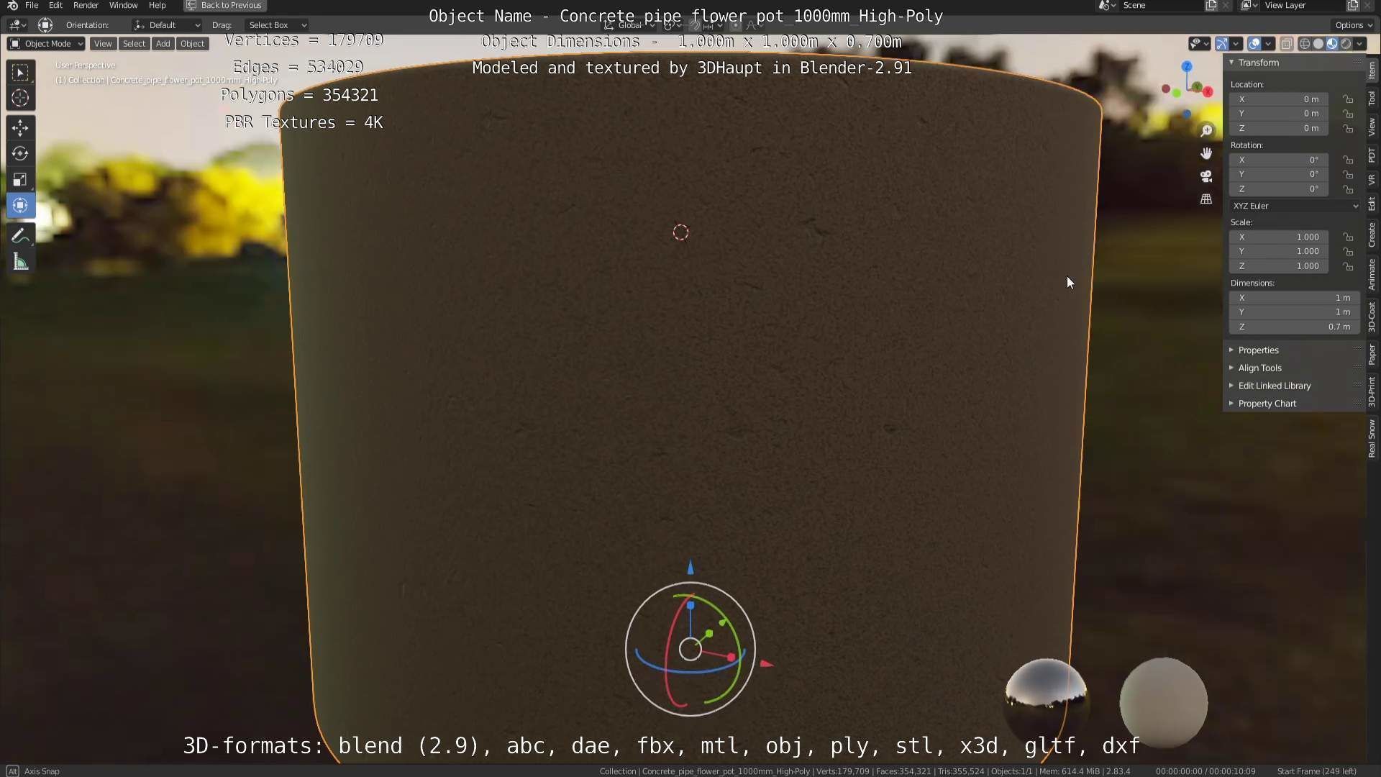Expand the Align Tools panel

(x=1259, y=368)
